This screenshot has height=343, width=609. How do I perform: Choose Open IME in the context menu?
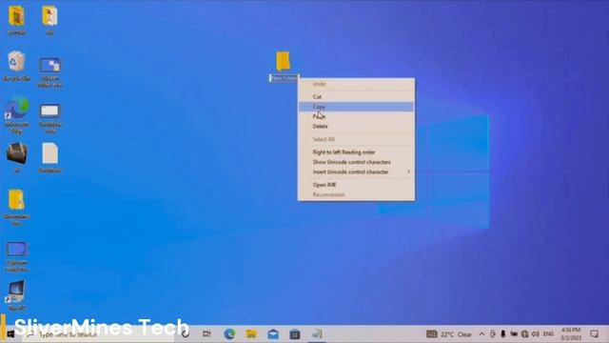pos(356,185)
